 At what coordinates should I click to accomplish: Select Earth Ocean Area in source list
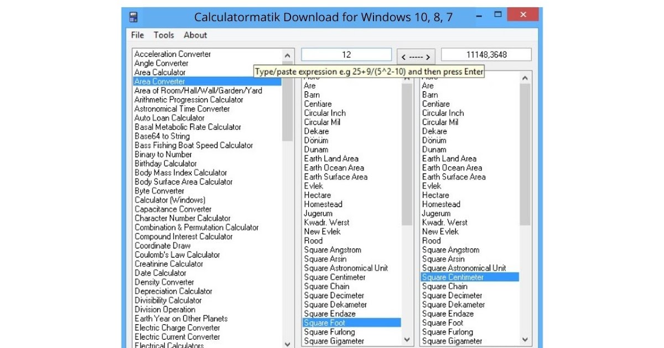(334, 167)
